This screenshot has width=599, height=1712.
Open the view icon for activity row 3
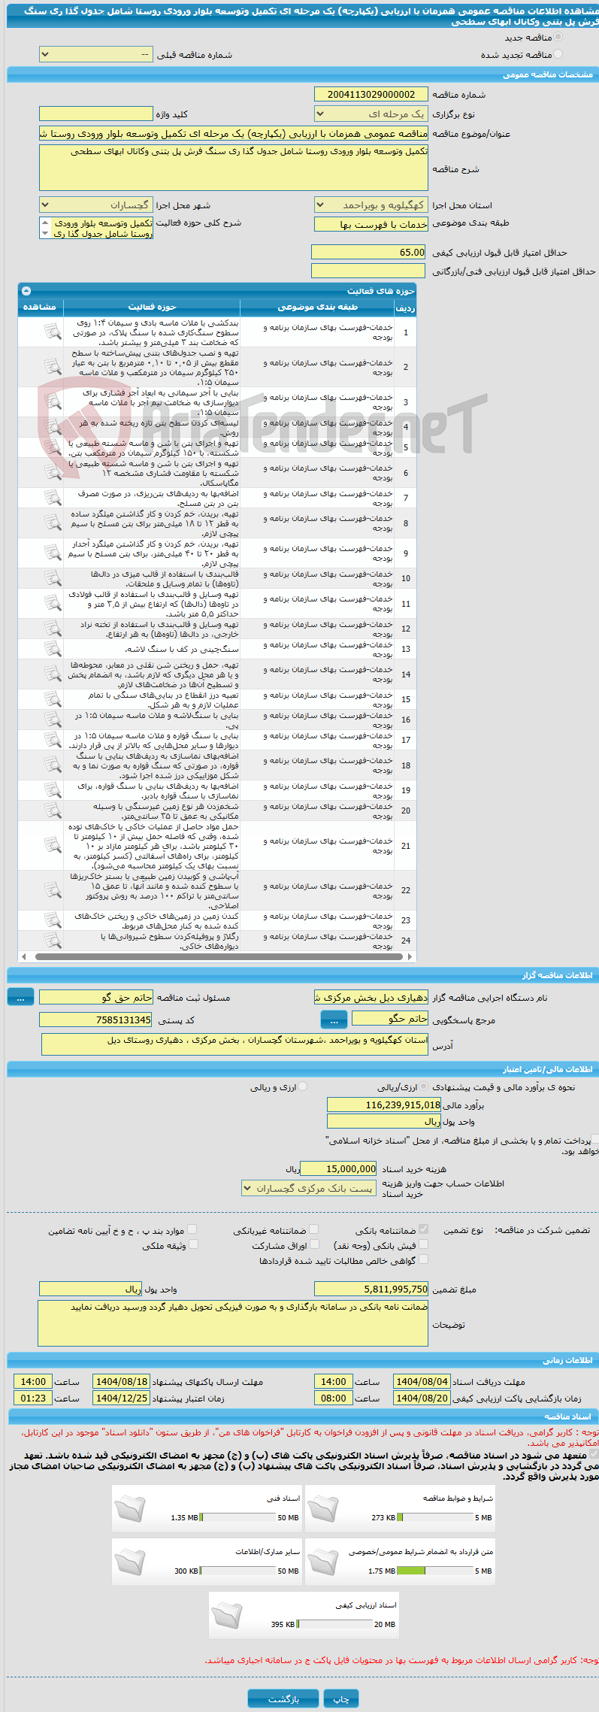52,402
